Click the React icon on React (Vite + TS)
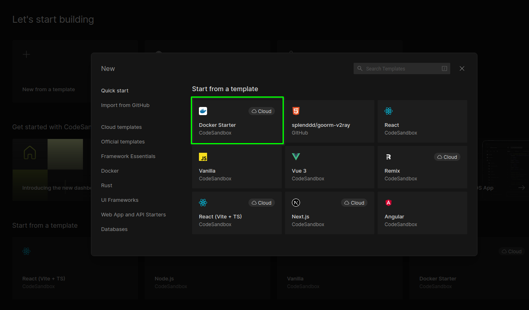The width and height of the screenshot is (529, 310). coord(203,203)
